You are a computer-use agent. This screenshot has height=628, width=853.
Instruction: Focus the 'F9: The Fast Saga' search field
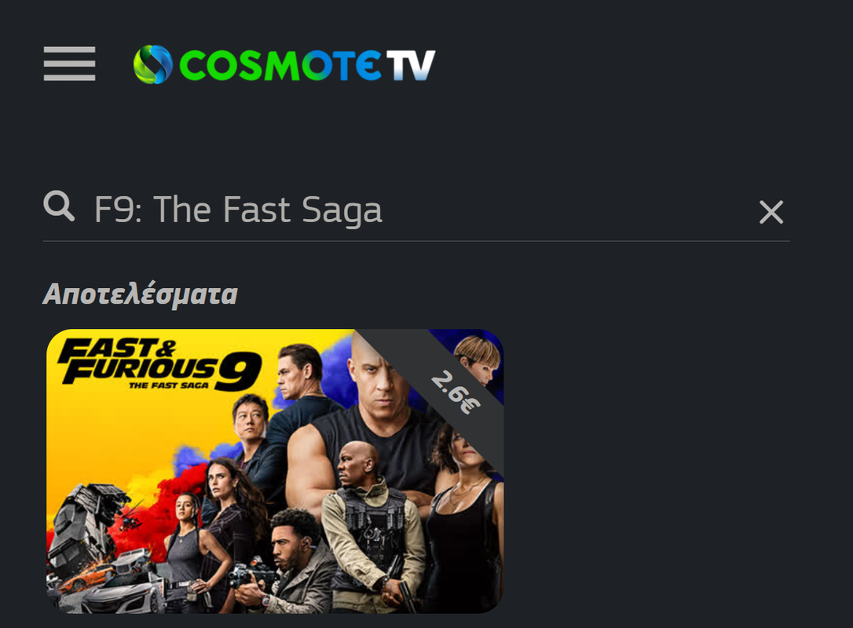[416, 210]
